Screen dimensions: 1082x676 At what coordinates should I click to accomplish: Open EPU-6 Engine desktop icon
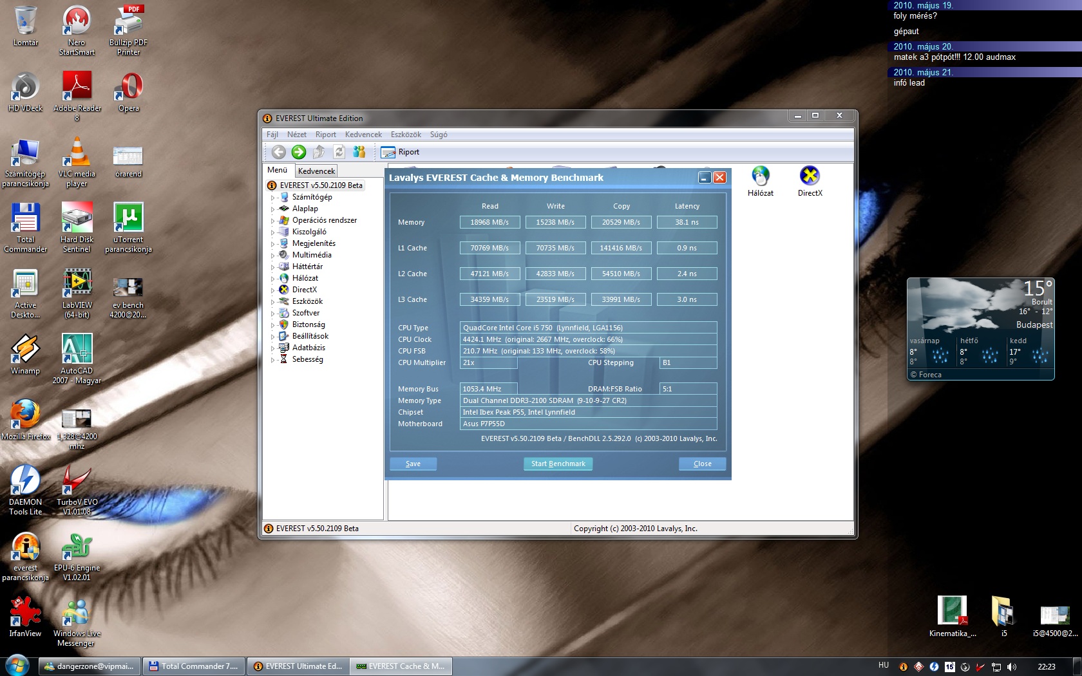77,556
